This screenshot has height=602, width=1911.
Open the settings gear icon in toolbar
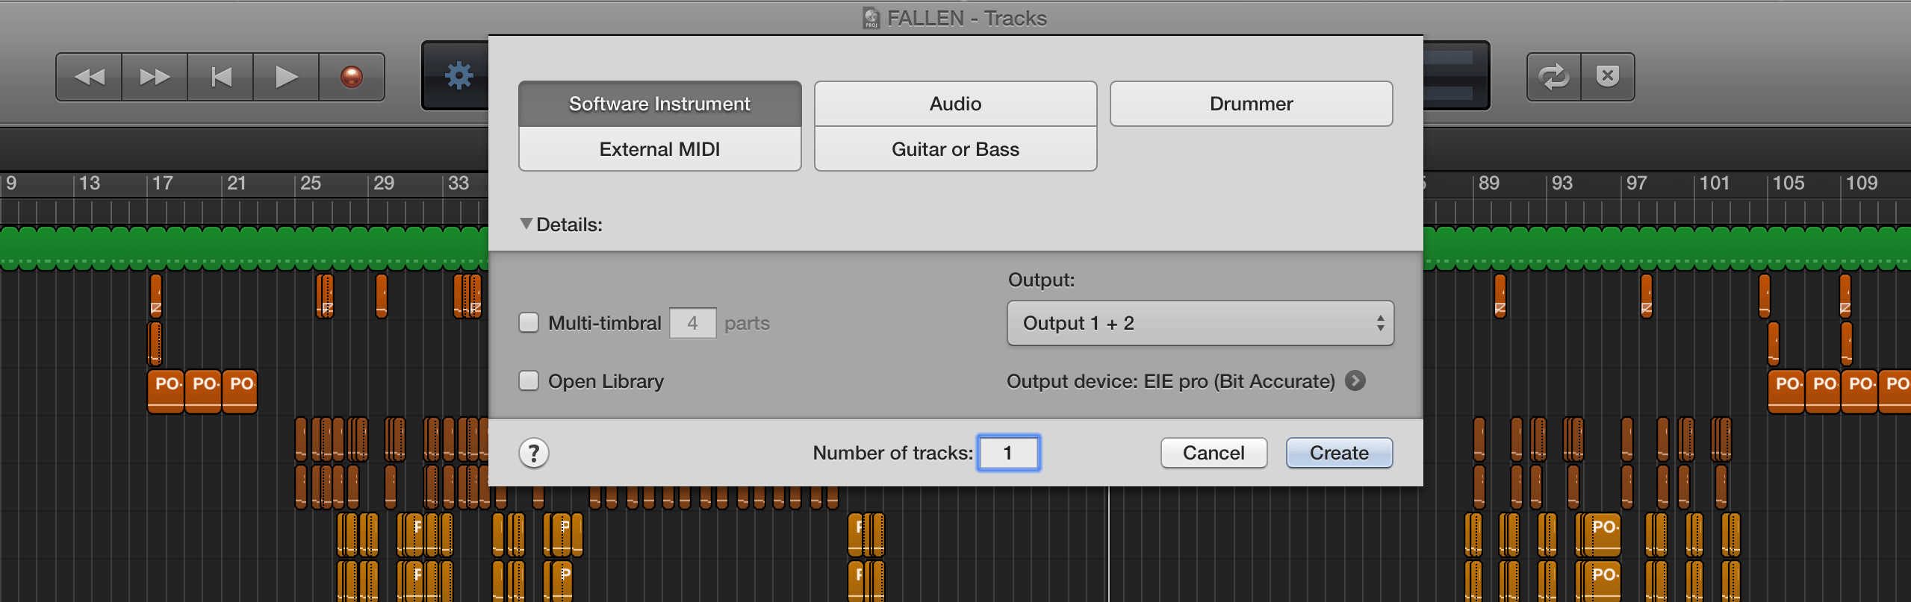(459, 74)
